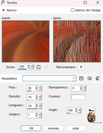103x133 pixels.
Task: Click the PaintShop Pro logo in title bar
Action: click(3, 2)
